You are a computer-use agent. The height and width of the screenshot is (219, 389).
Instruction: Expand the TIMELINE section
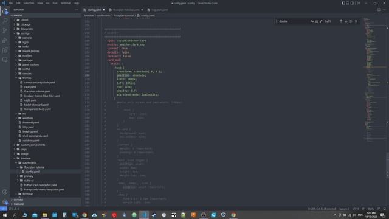(46, 204)
